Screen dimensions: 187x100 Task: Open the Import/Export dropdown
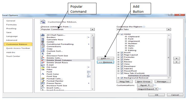point(147,89)
